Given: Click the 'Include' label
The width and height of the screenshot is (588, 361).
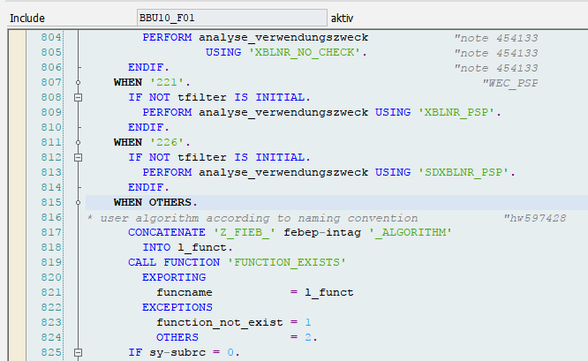Looking at the screenshot, I should pos(27,18).
